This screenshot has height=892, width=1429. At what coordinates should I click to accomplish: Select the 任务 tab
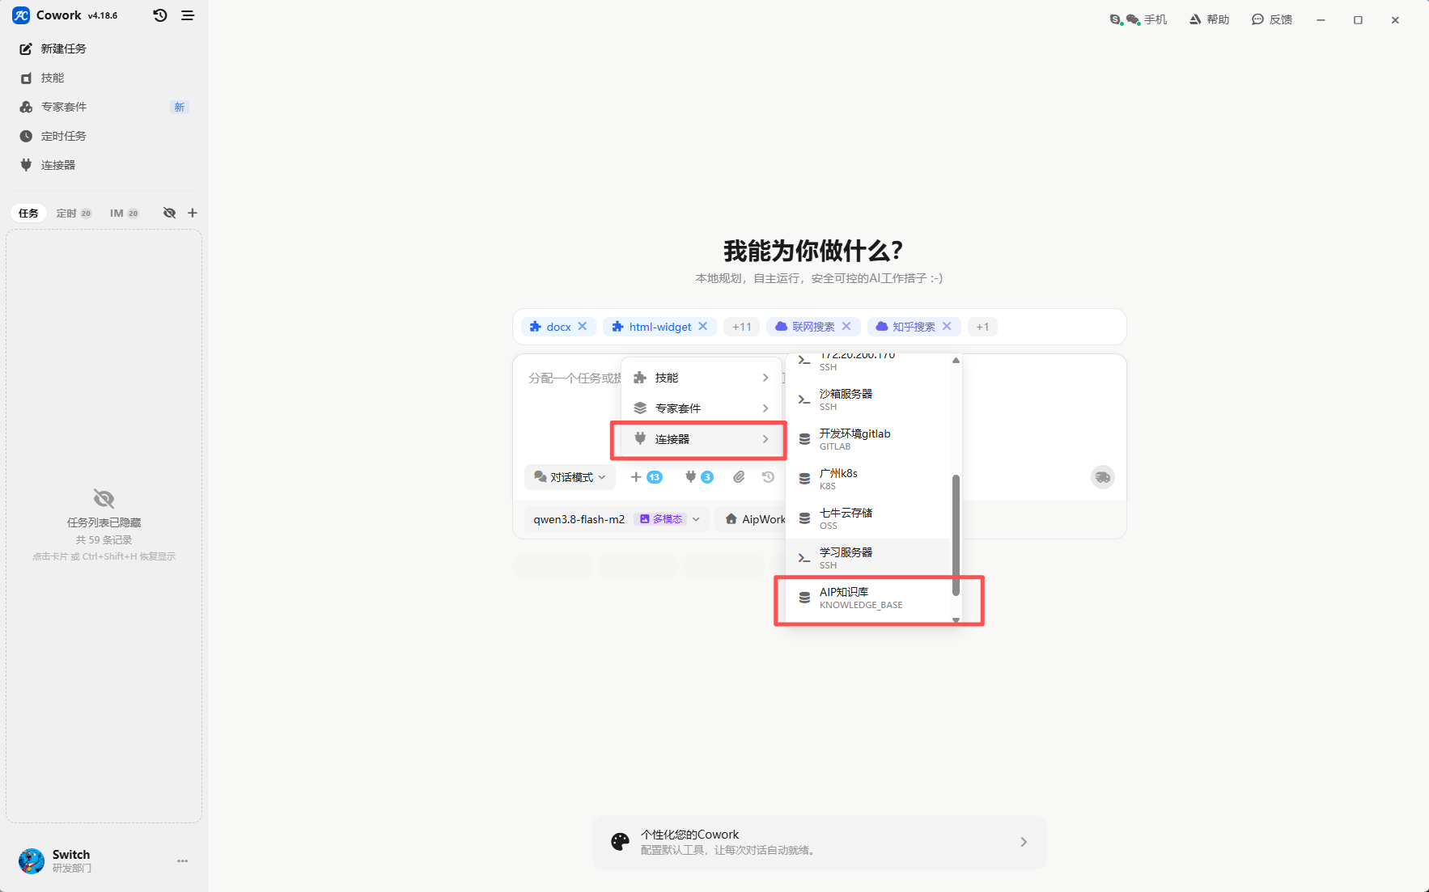pos(28,213)
